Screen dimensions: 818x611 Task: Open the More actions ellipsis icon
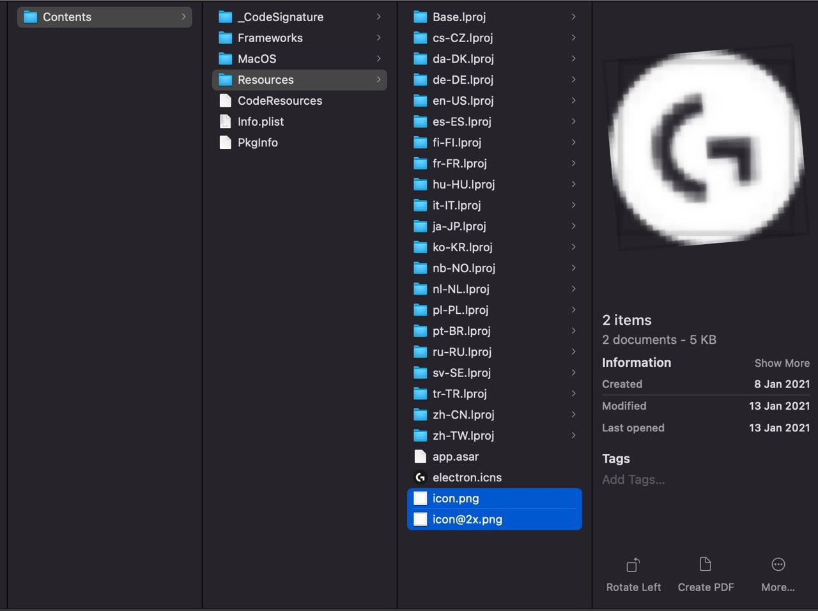[778, 564]
